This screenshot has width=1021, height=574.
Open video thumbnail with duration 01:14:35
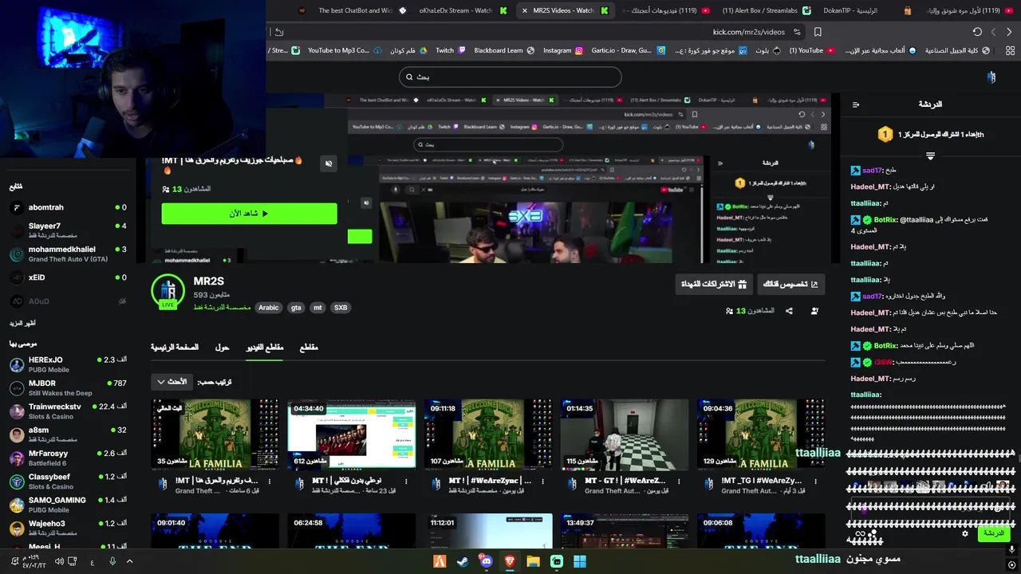tap(625, 434)
